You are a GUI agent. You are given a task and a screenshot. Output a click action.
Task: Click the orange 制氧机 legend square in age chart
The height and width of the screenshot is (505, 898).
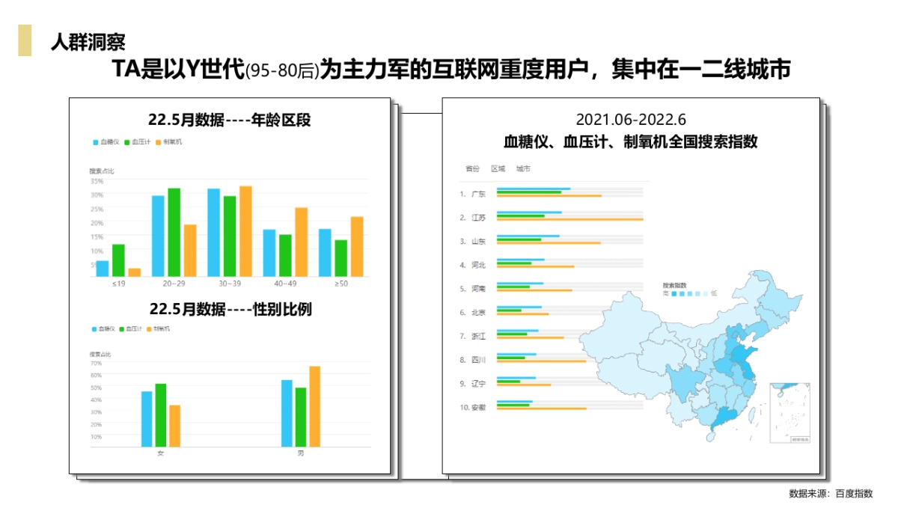pyautogui.click(x=159, y=141)
